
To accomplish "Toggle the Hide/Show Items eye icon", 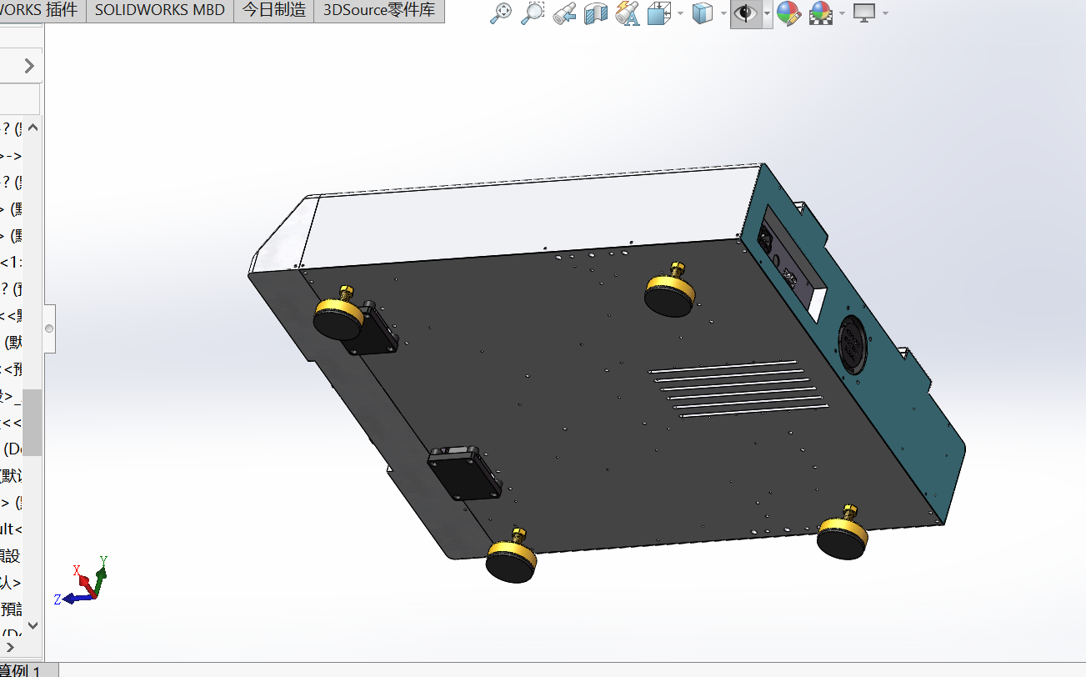I will point(744,13).
